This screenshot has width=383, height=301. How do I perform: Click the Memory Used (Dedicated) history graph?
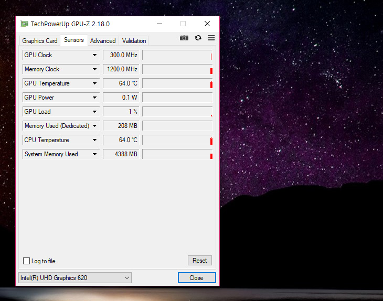(177, 126)
